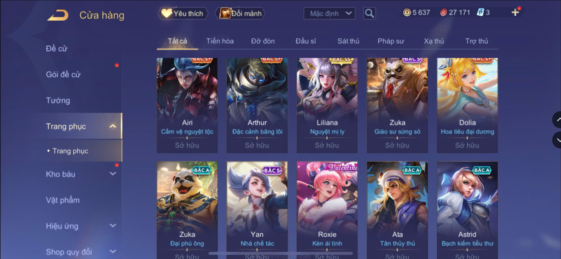The image size is (561, 259).
Task: Tap the plus icon to add currency
Action: [515, 12]
